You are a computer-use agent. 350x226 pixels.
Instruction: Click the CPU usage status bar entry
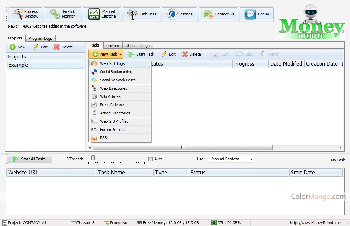pyautogui.click(x=226, y=223)
